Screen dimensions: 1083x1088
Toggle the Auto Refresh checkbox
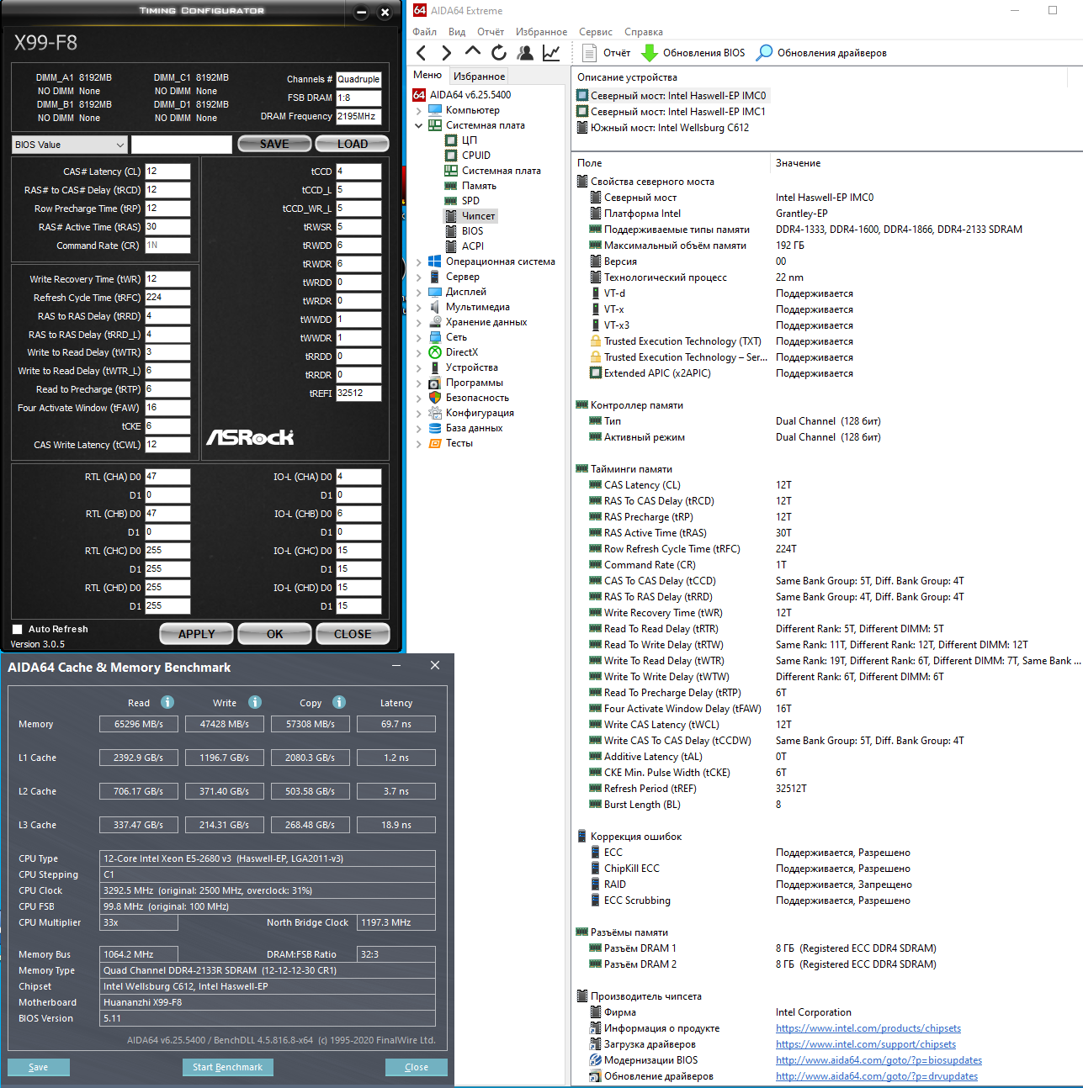click(x=17, y=629)
